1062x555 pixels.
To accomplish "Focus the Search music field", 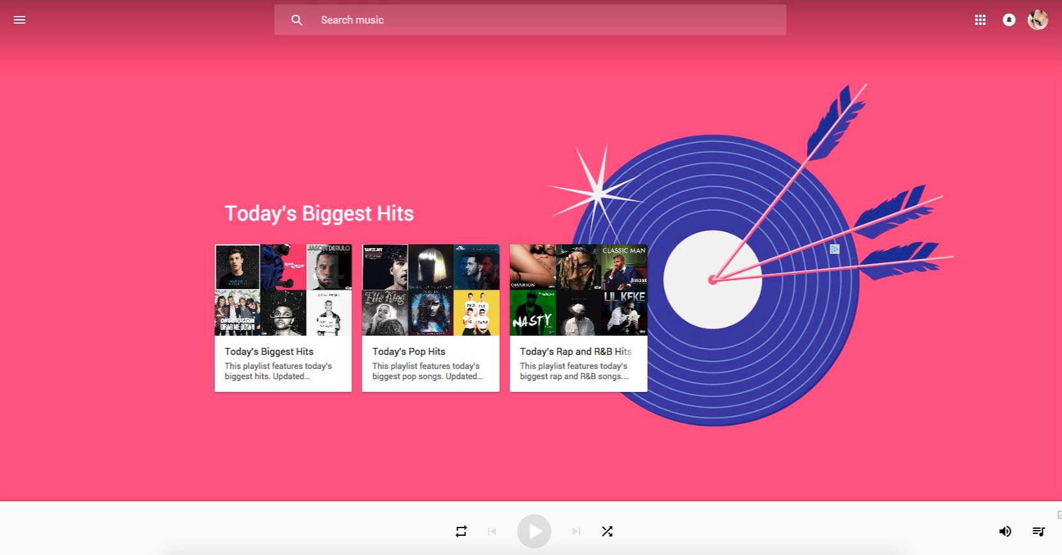I will click(x=530, y=20).
